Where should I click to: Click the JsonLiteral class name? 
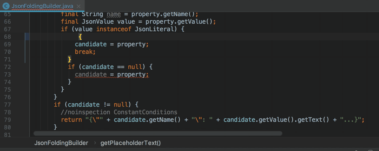154,29
